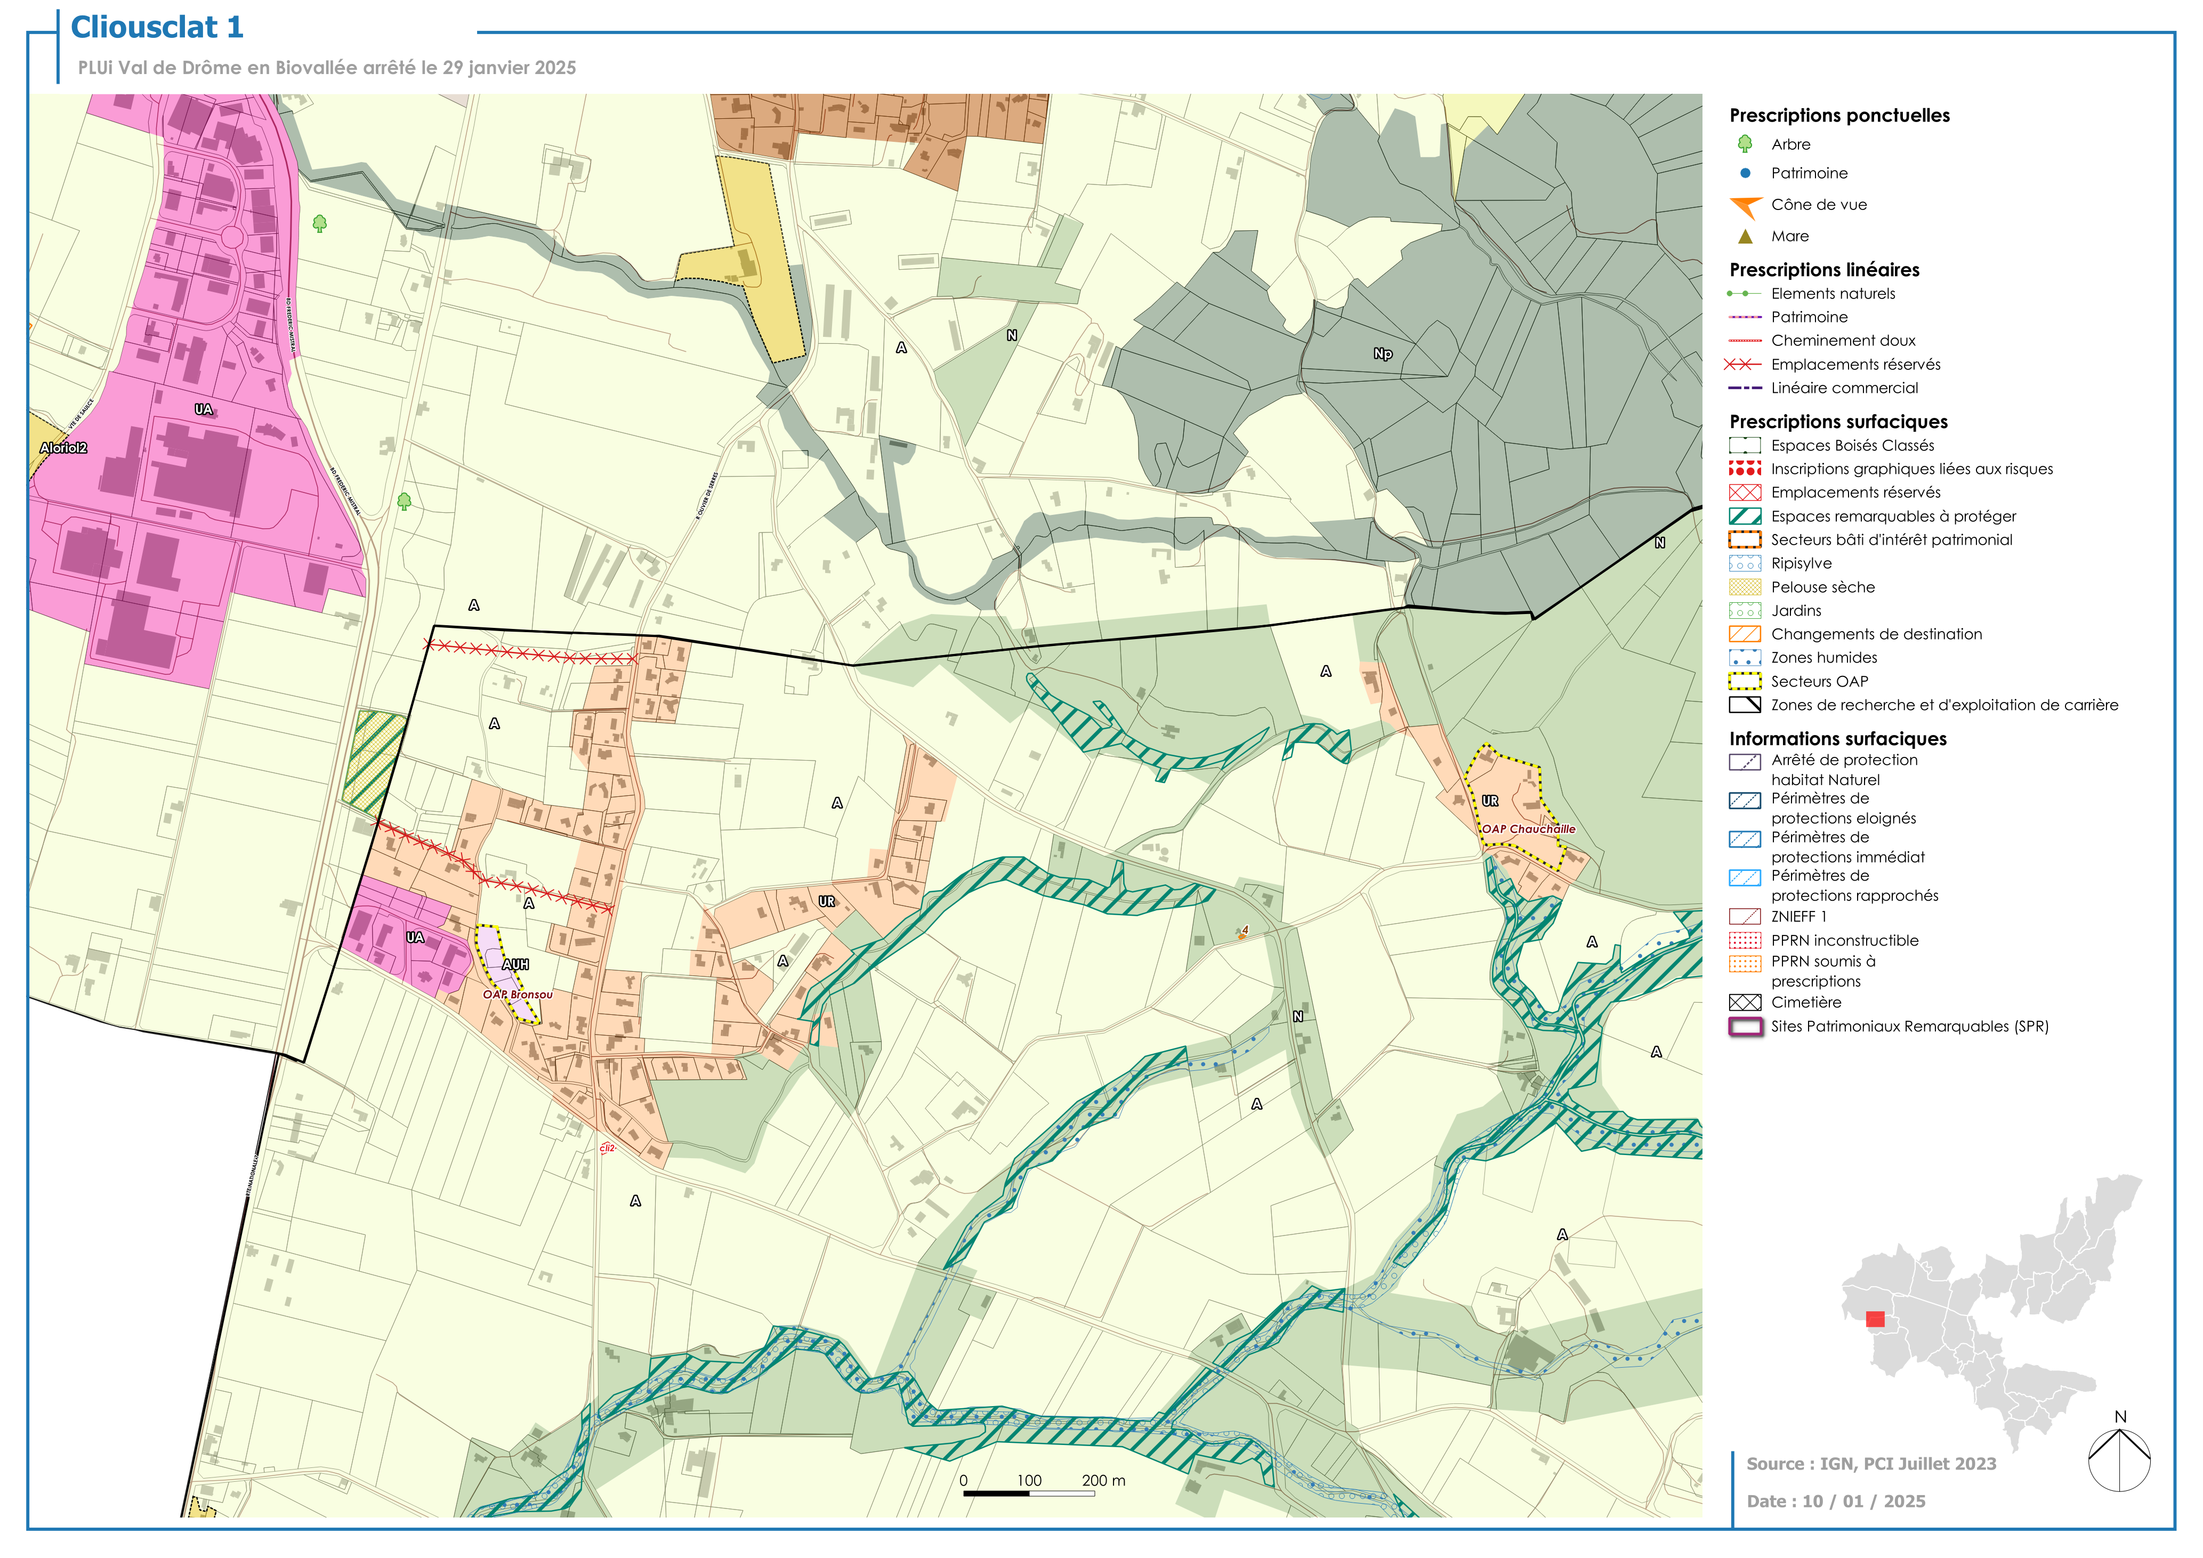Click the purple dashed linear Patrimoine symbol
Screen dimensions: 2203x1558
[1745, 317]
